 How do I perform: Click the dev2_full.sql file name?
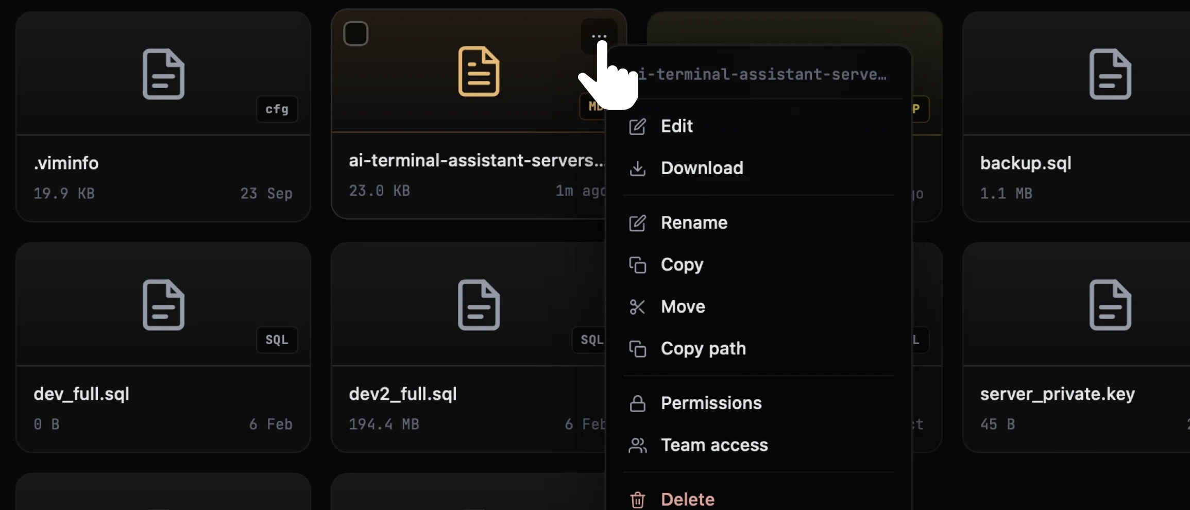point(403,394)
